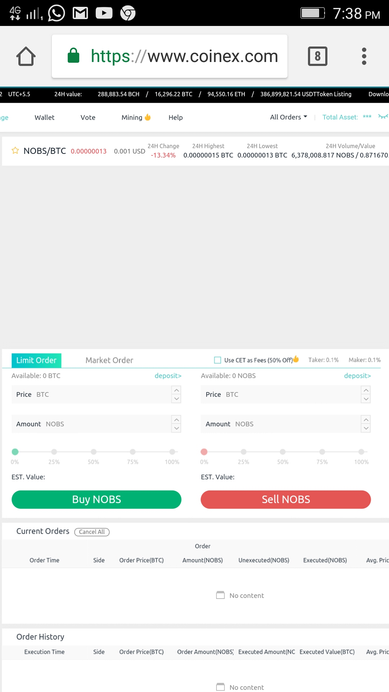
Task: Click Order Time column header in Current Orders
Action: (x=44, y=560)
